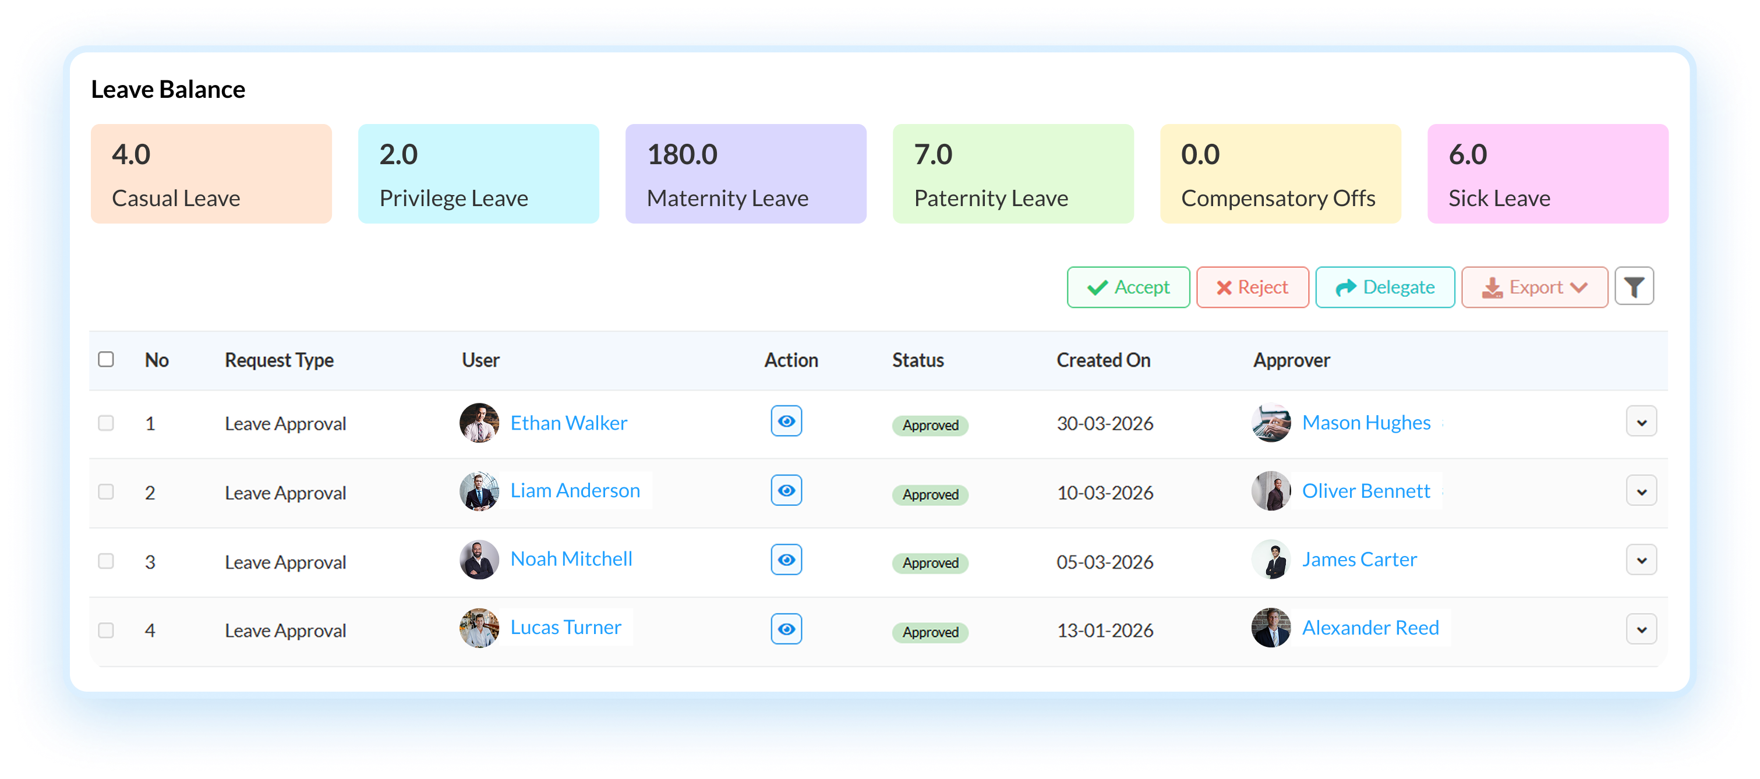Open Liam Anderson's avatar photo
This screenshot has width=1760, height=779.
coord(479,491)
